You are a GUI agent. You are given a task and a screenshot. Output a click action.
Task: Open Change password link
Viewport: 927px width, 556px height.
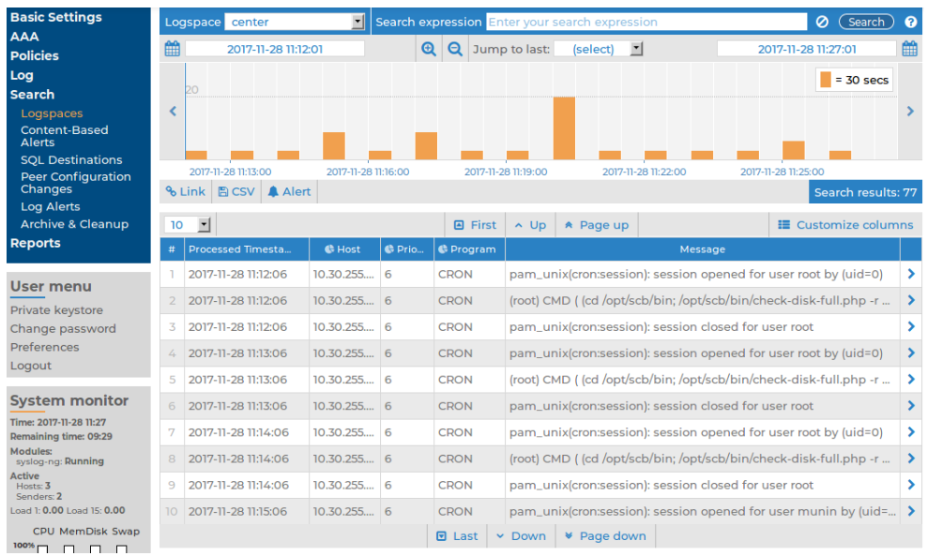pos(63,328)
